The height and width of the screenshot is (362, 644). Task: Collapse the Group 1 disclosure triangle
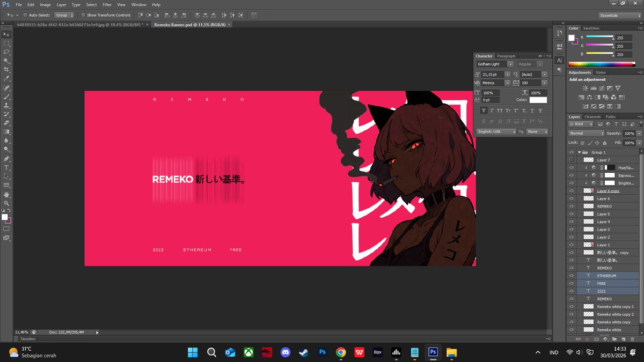tap(579, 152)
